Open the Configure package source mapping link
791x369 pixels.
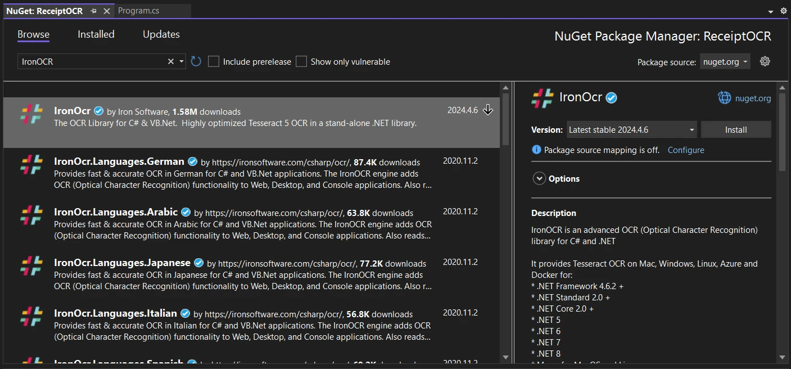(686, 150)
